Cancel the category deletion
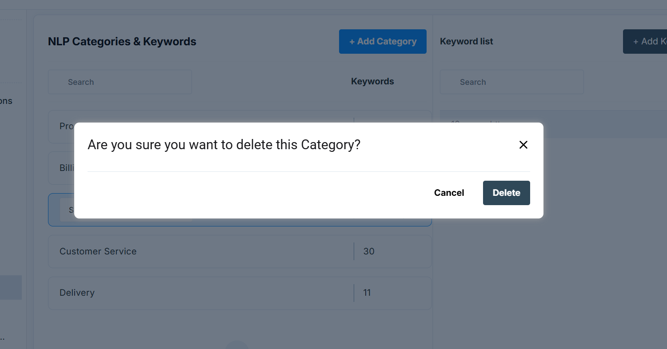 click(449, 193)
